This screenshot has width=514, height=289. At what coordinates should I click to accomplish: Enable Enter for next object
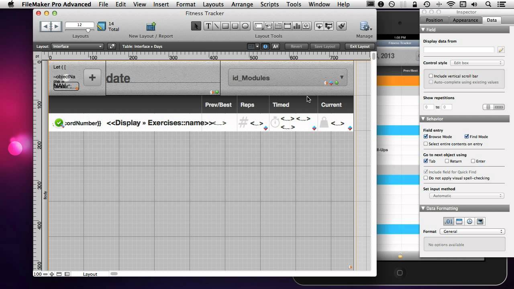click(473, 161)
